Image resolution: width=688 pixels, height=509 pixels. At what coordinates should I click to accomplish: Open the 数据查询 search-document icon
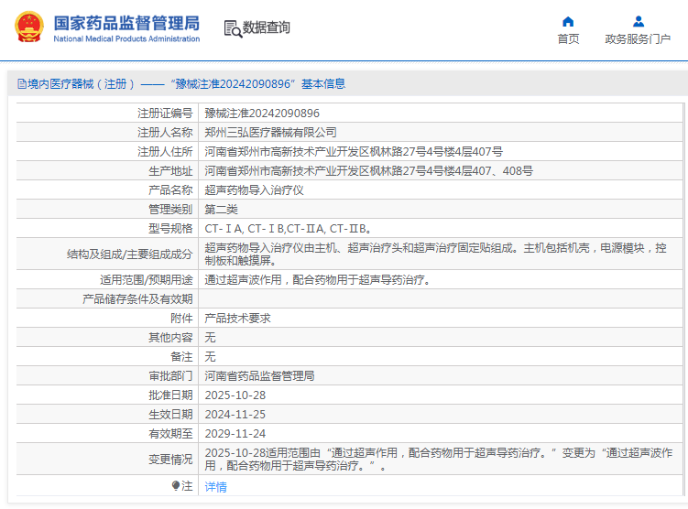click(233, 29)
